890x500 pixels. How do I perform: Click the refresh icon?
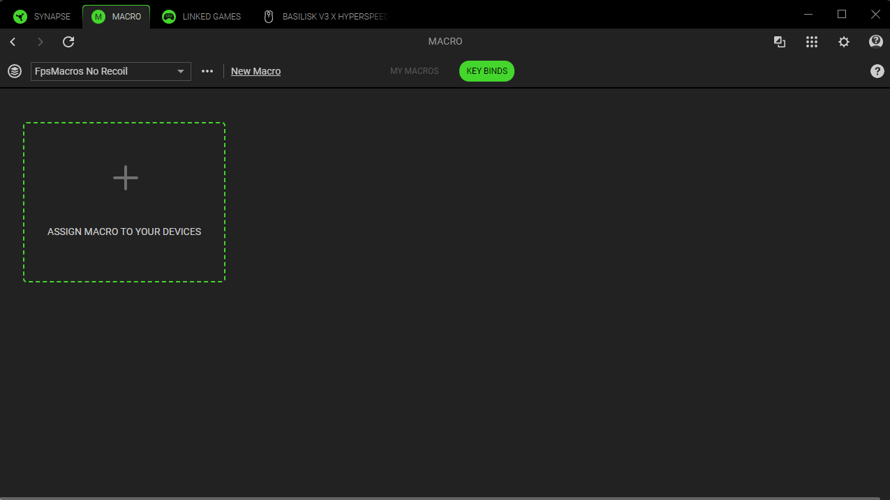pos(68,42)
